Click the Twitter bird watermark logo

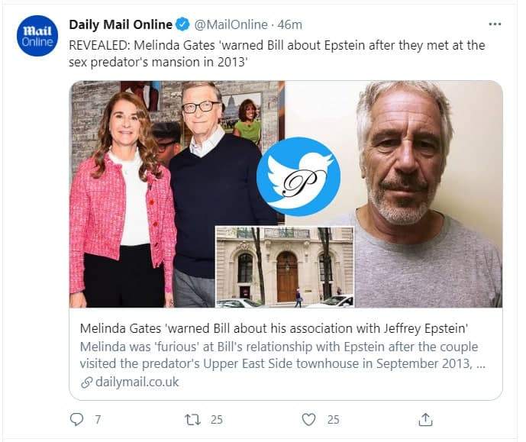298,176
